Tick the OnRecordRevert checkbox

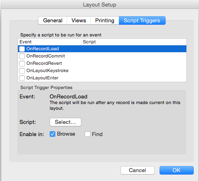22,64
